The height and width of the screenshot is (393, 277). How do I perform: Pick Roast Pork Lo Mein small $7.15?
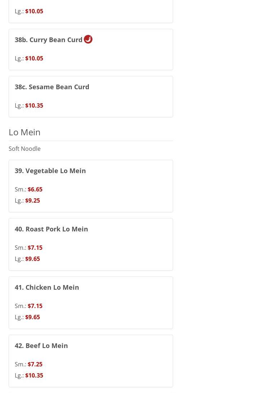pos(35,248)
